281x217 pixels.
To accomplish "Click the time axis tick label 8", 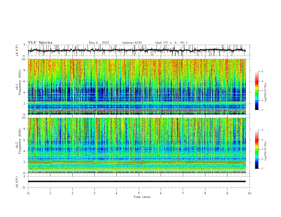I will pyautogui.click(x=205, y=193).
